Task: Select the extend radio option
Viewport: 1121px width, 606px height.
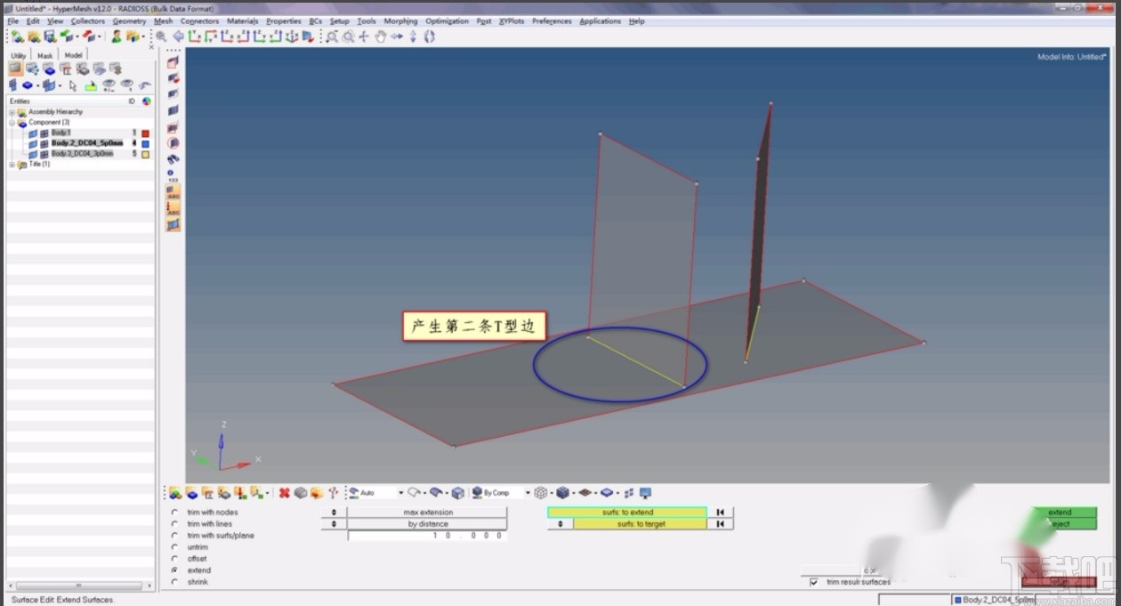Action: [174, 570]
